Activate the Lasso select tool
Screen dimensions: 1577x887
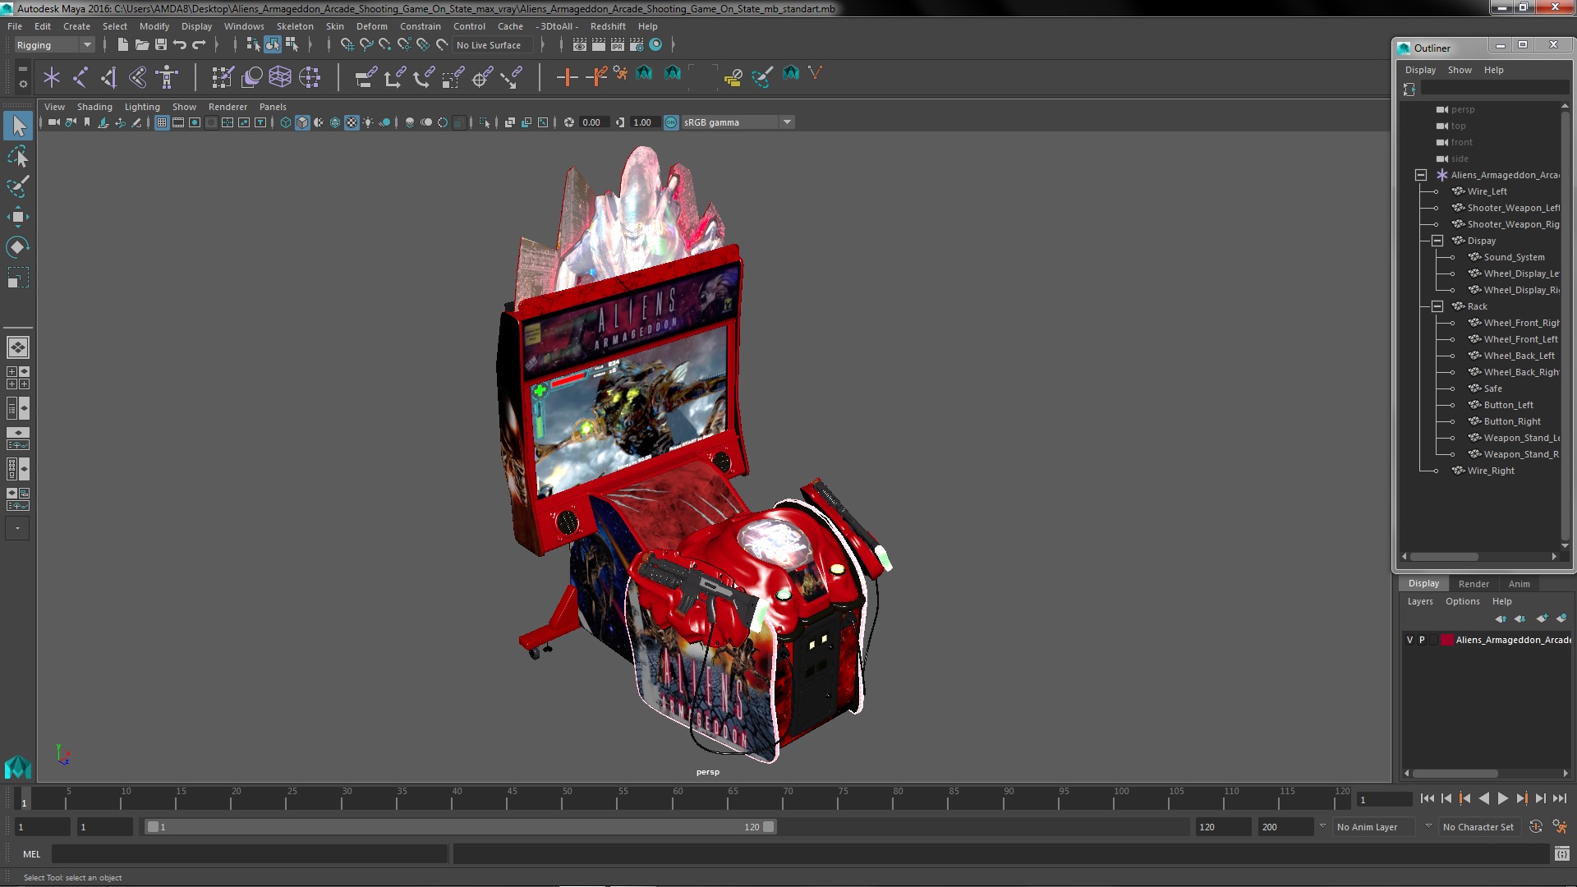[x=18, y=156]
